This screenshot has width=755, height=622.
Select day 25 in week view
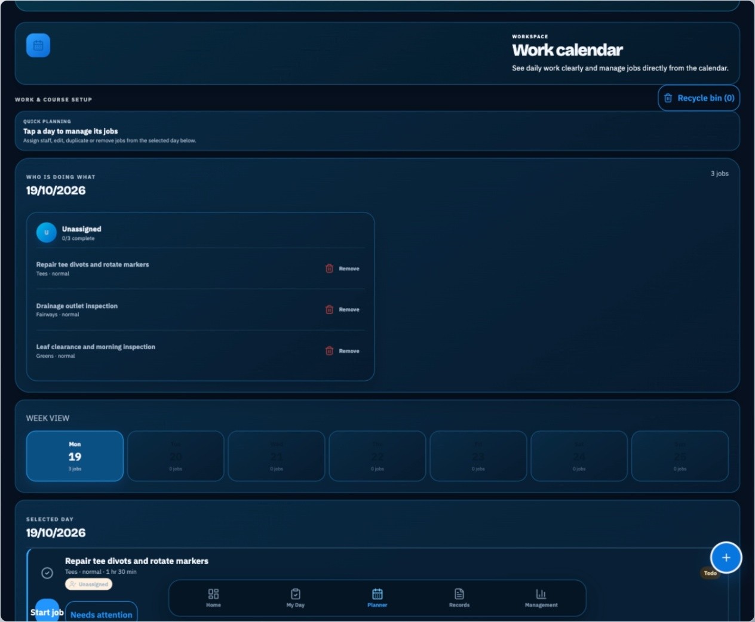point(680,456)
